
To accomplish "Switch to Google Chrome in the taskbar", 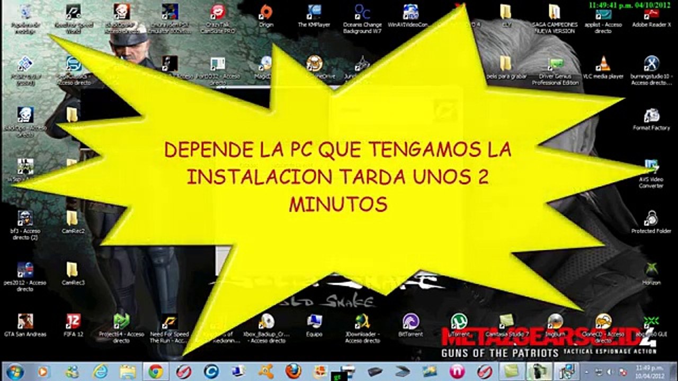I will coord(155,371).
